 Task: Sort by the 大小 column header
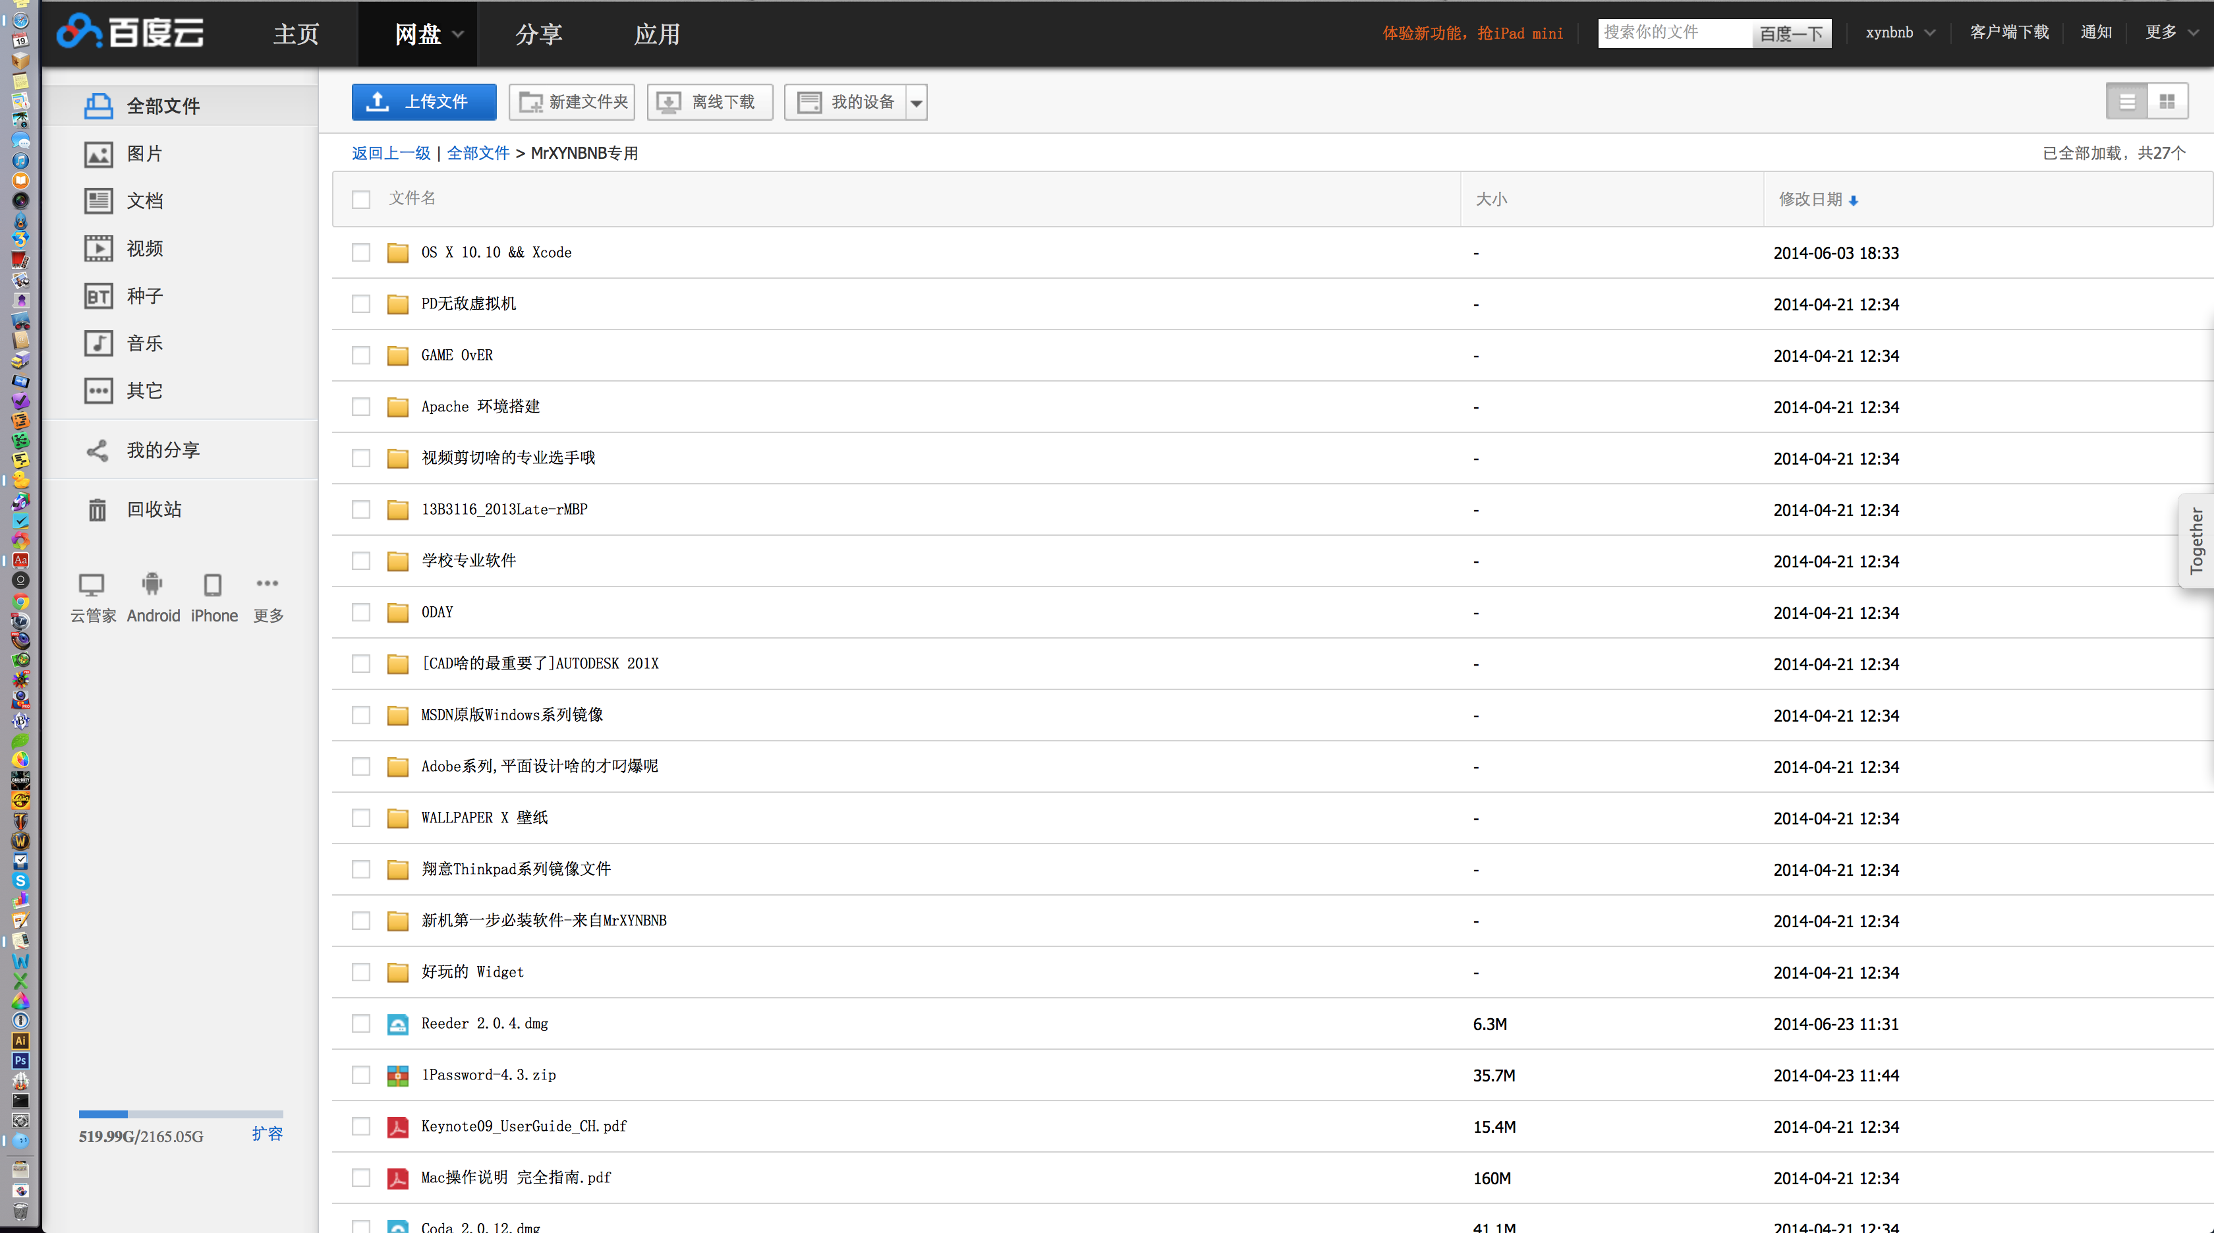click(x=1491, y=200)
